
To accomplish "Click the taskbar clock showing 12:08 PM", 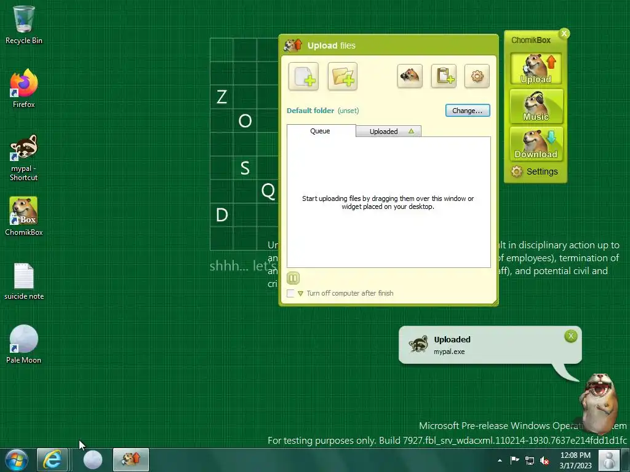I will click(x=575, y=460).
